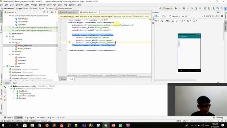This screenshot has width=227, height=128.
Task: Expand the Run tasks node
Action: tap(14, 98)
